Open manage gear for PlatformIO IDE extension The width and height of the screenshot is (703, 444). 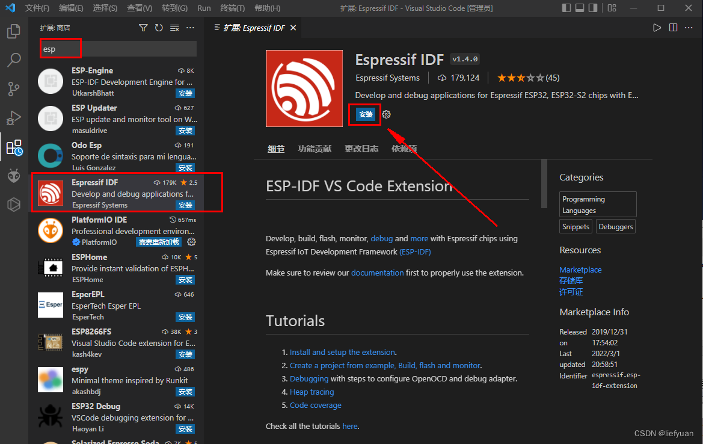point(191,242)
